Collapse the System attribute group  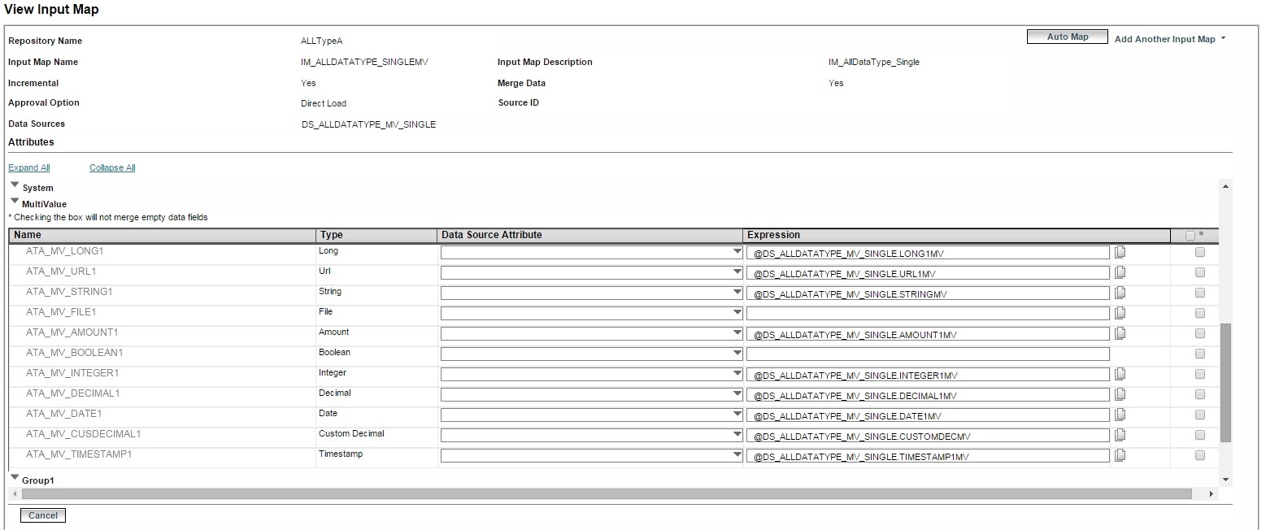point(15,185)
